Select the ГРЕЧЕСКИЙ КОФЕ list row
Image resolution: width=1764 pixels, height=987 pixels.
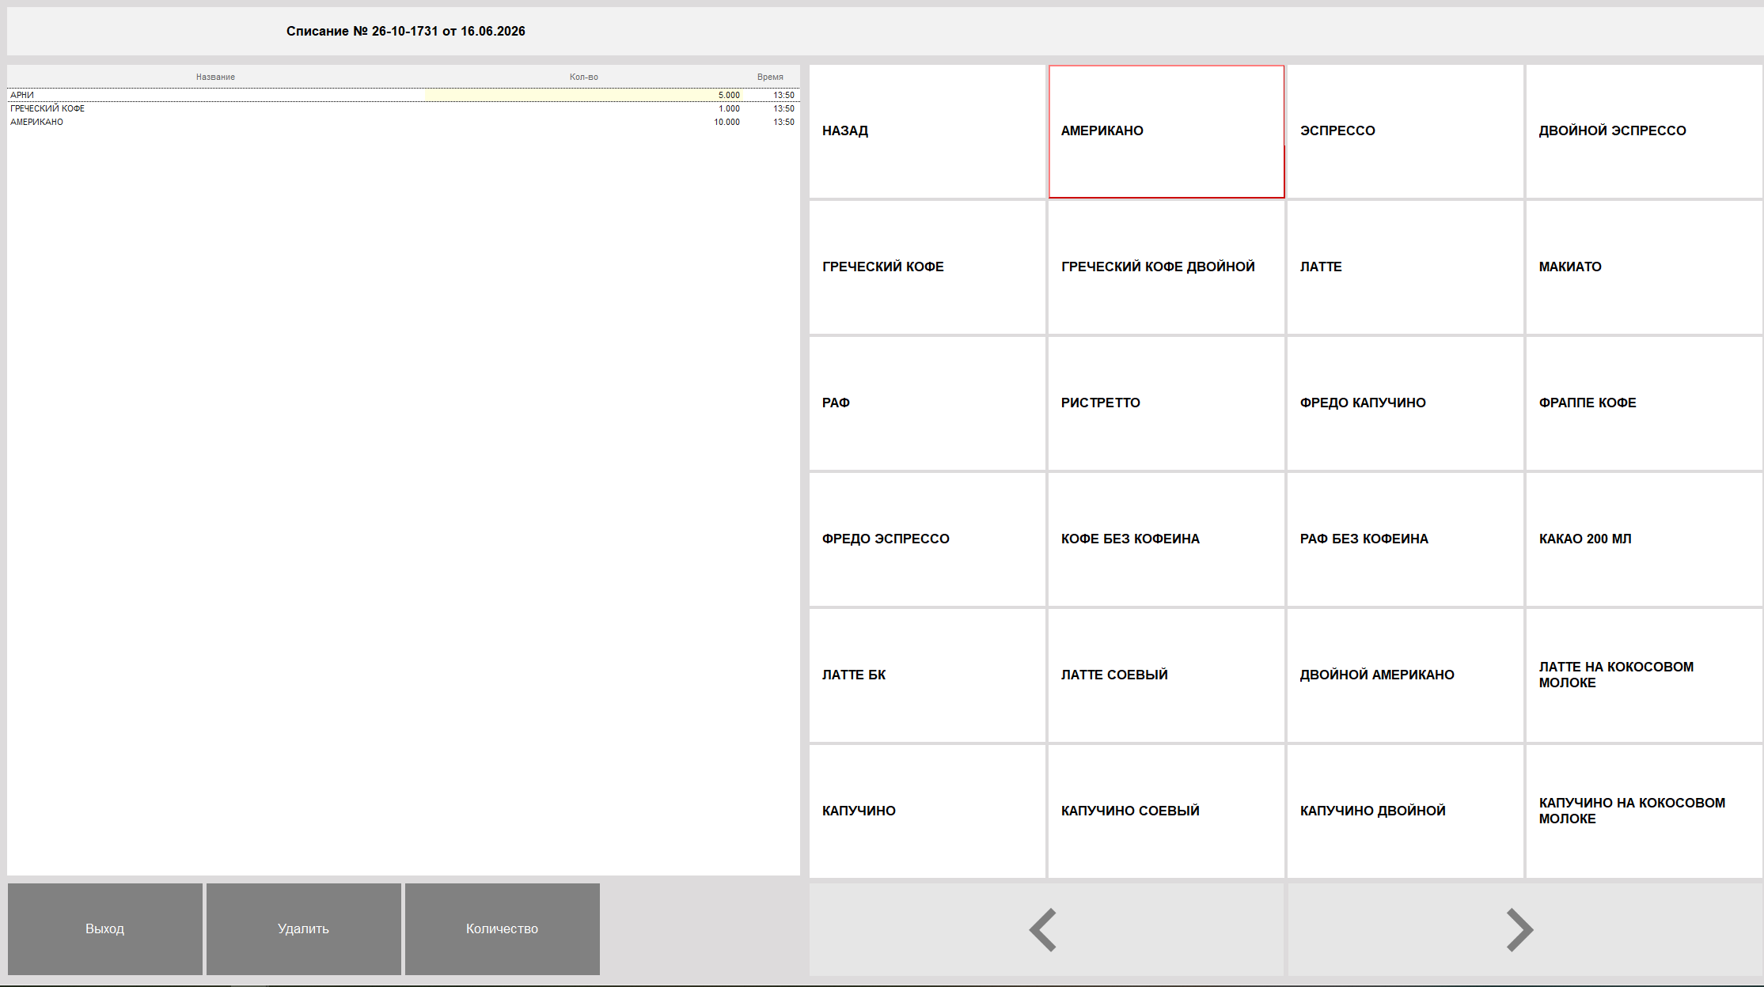click(404, 108)
